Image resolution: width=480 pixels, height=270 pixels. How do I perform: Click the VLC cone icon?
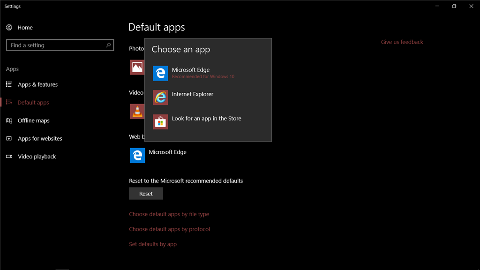pos(137,112)
